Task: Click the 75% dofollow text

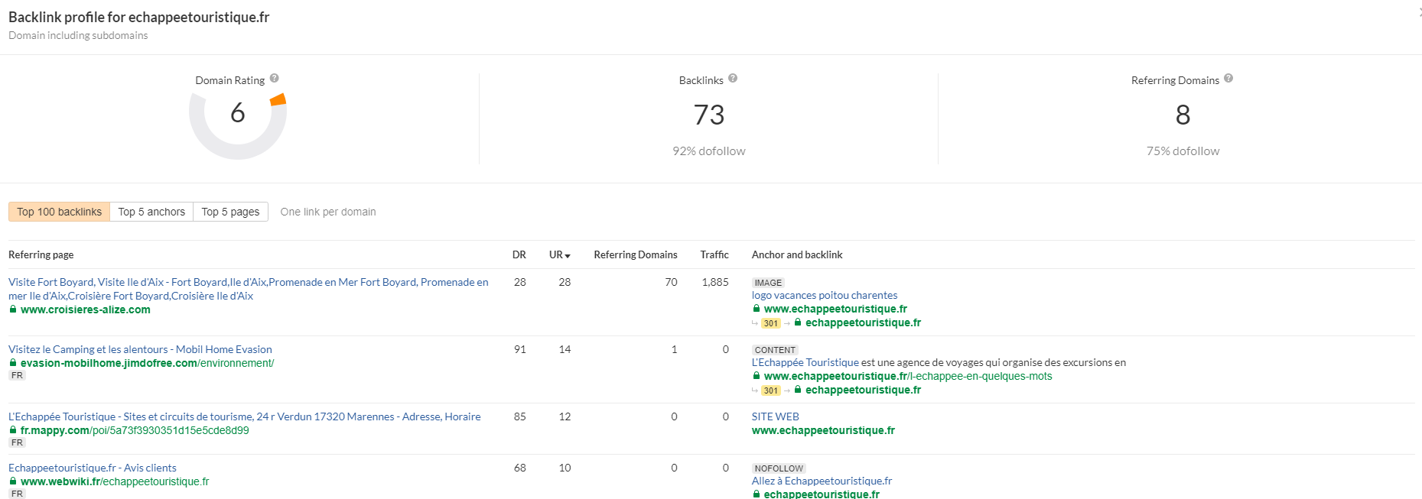Action: pos(1183,151)
